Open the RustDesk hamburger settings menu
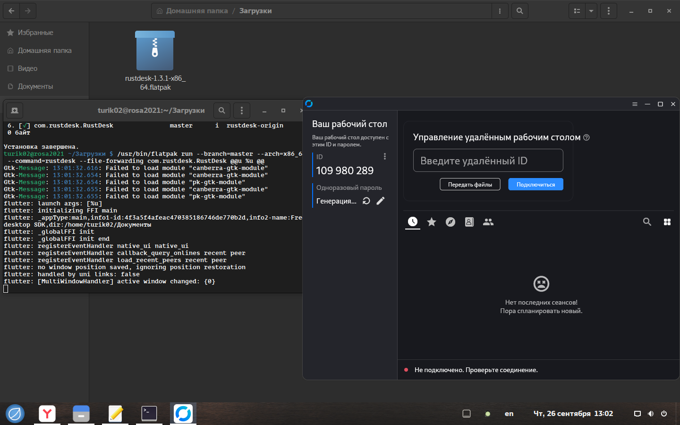This screenshot has width=680, height=425. click(x=635, y=104)
